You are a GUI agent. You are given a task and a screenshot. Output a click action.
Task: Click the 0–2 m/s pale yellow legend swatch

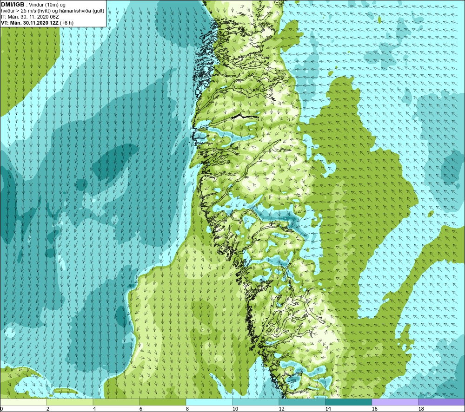(x=23, y=402)
